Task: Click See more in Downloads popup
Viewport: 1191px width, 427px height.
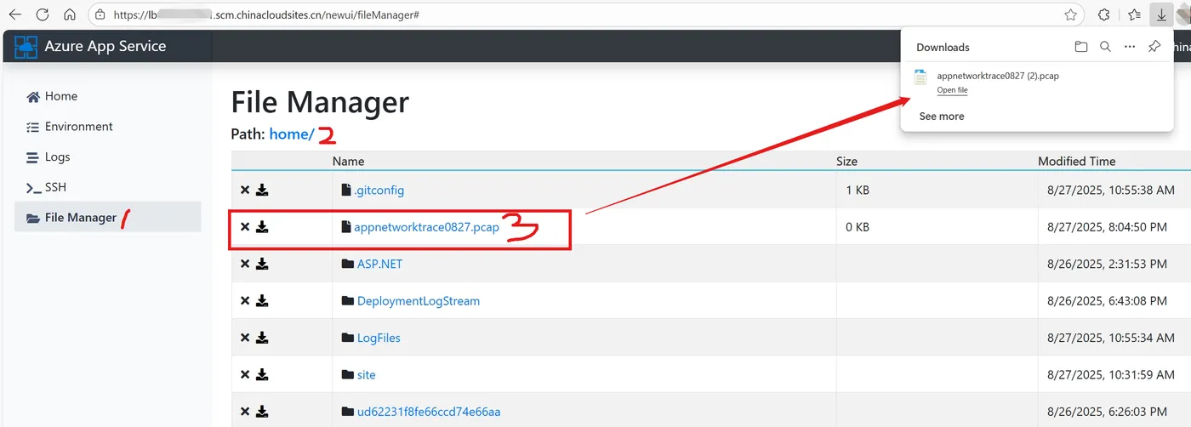Action: coord(942,117)
